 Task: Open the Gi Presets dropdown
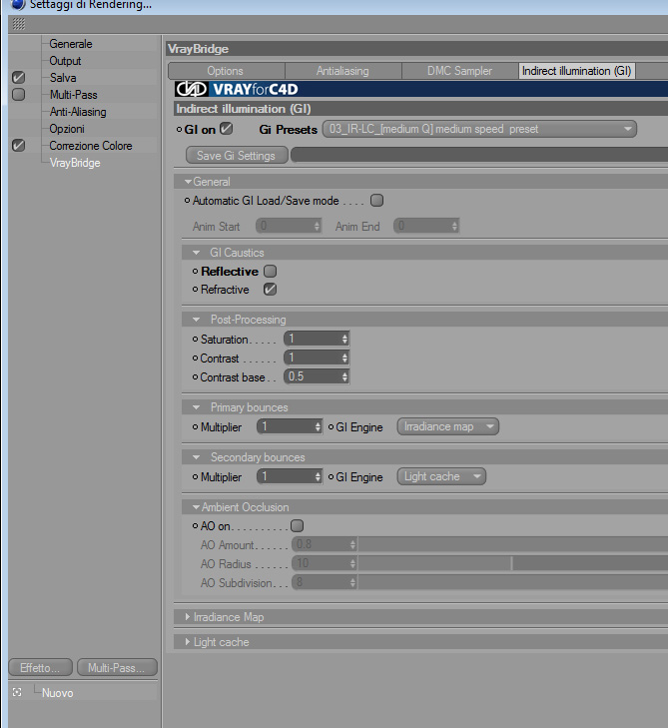(479, 129)
